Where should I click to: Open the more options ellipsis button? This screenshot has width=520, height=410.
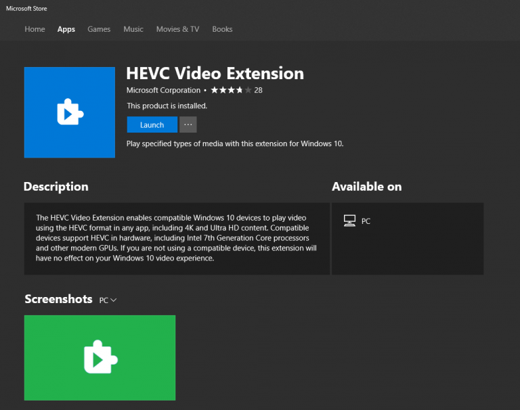188,124
